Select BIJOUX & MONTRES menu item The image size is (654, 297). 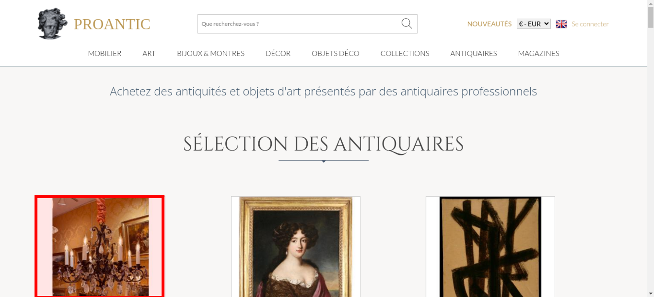(211, 53)
